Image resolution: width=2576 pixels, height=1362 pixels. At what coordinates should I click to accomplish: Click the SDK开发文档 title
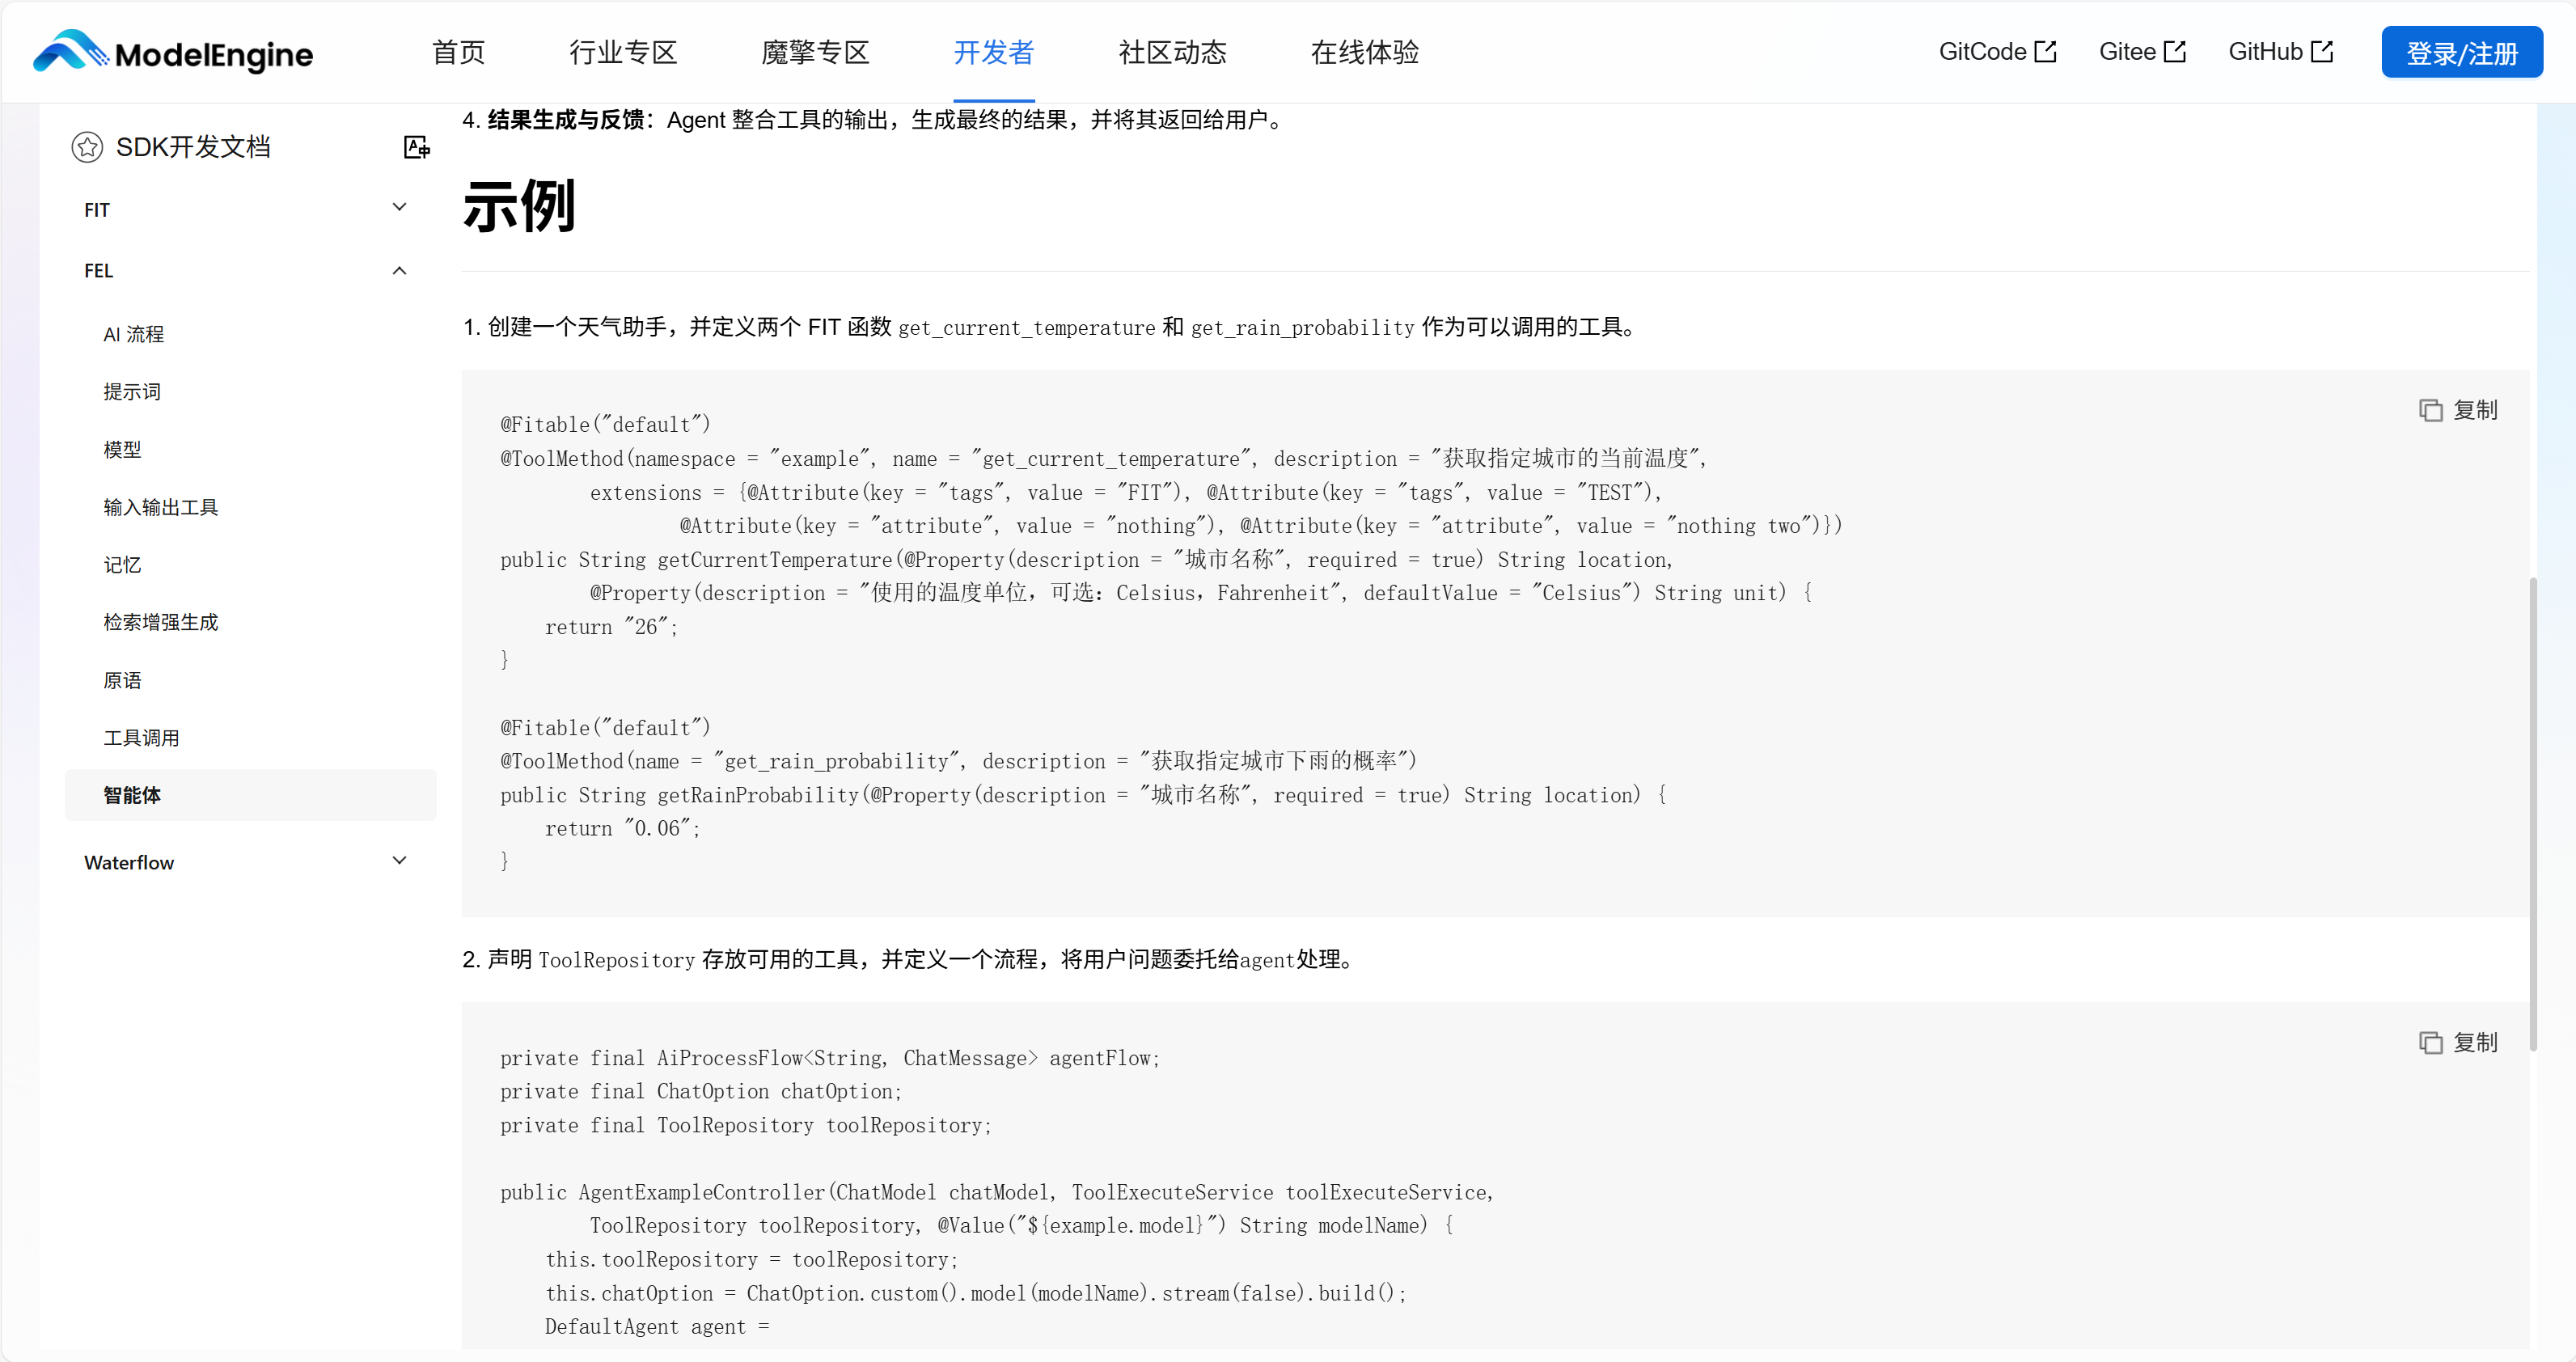[193, 147]
